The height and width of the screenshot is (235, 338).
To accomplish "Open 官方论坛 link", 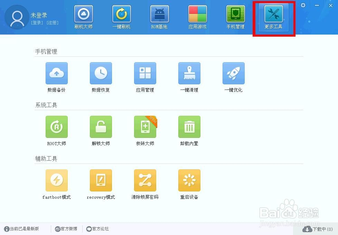I will 97,229.
